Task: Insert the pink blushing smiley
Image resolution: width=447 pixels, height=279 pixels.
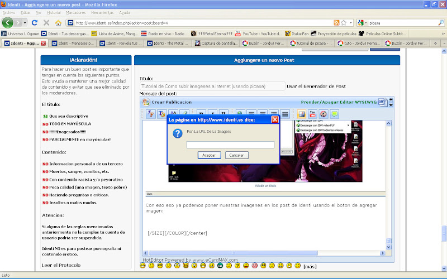Action: click(255, 266)
